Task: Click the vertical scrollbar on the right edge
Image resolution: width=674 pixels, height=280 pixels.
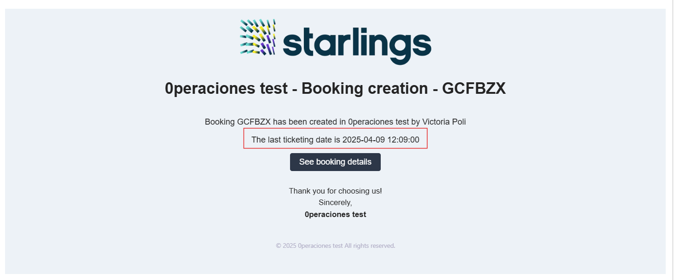Action: [670, 138]
